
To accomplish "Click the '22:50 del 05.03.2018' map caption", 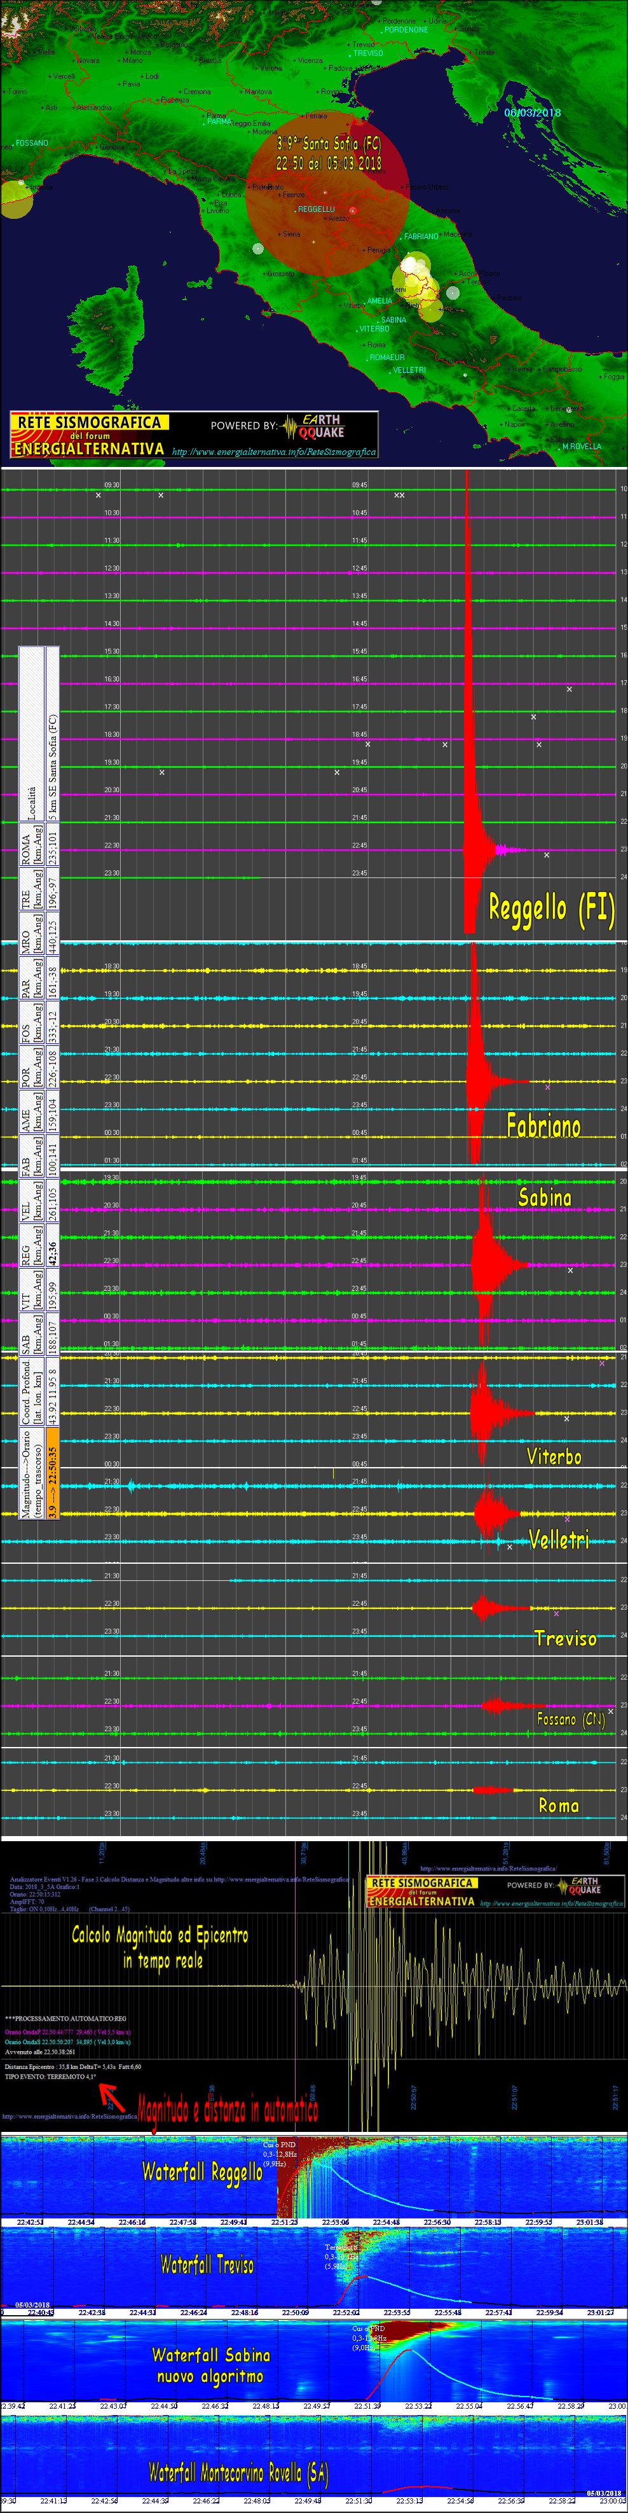I will pos(329,163).
